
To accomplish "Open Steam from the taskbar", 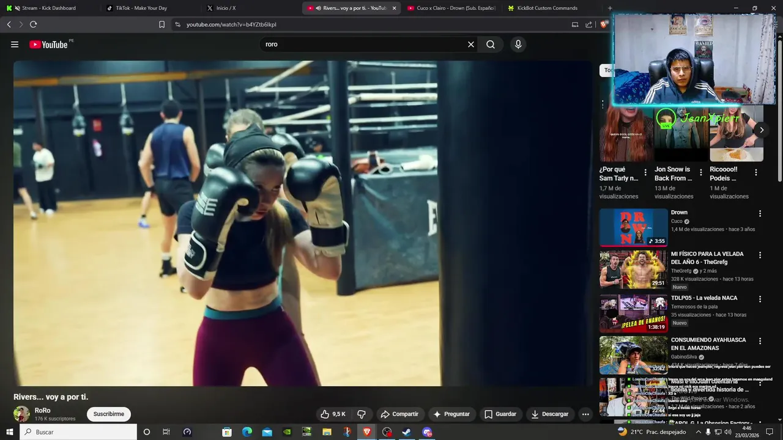I will tap(406, 432).
